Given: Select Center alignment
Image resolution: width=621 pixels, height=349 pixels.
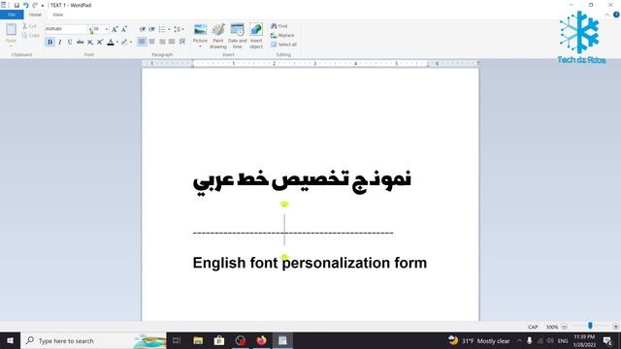Looking at the screenshot, I should point(152,42).
